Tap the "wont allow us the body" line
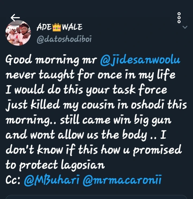 coord(88,135)
